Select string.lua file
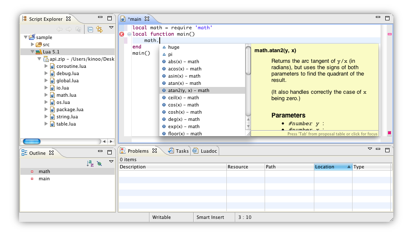 click(x=67, y=117)
